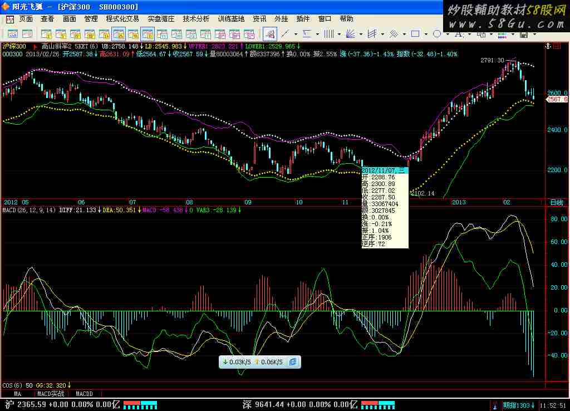Click the 沪深300 label on the chart

click(x=14, y=47)
